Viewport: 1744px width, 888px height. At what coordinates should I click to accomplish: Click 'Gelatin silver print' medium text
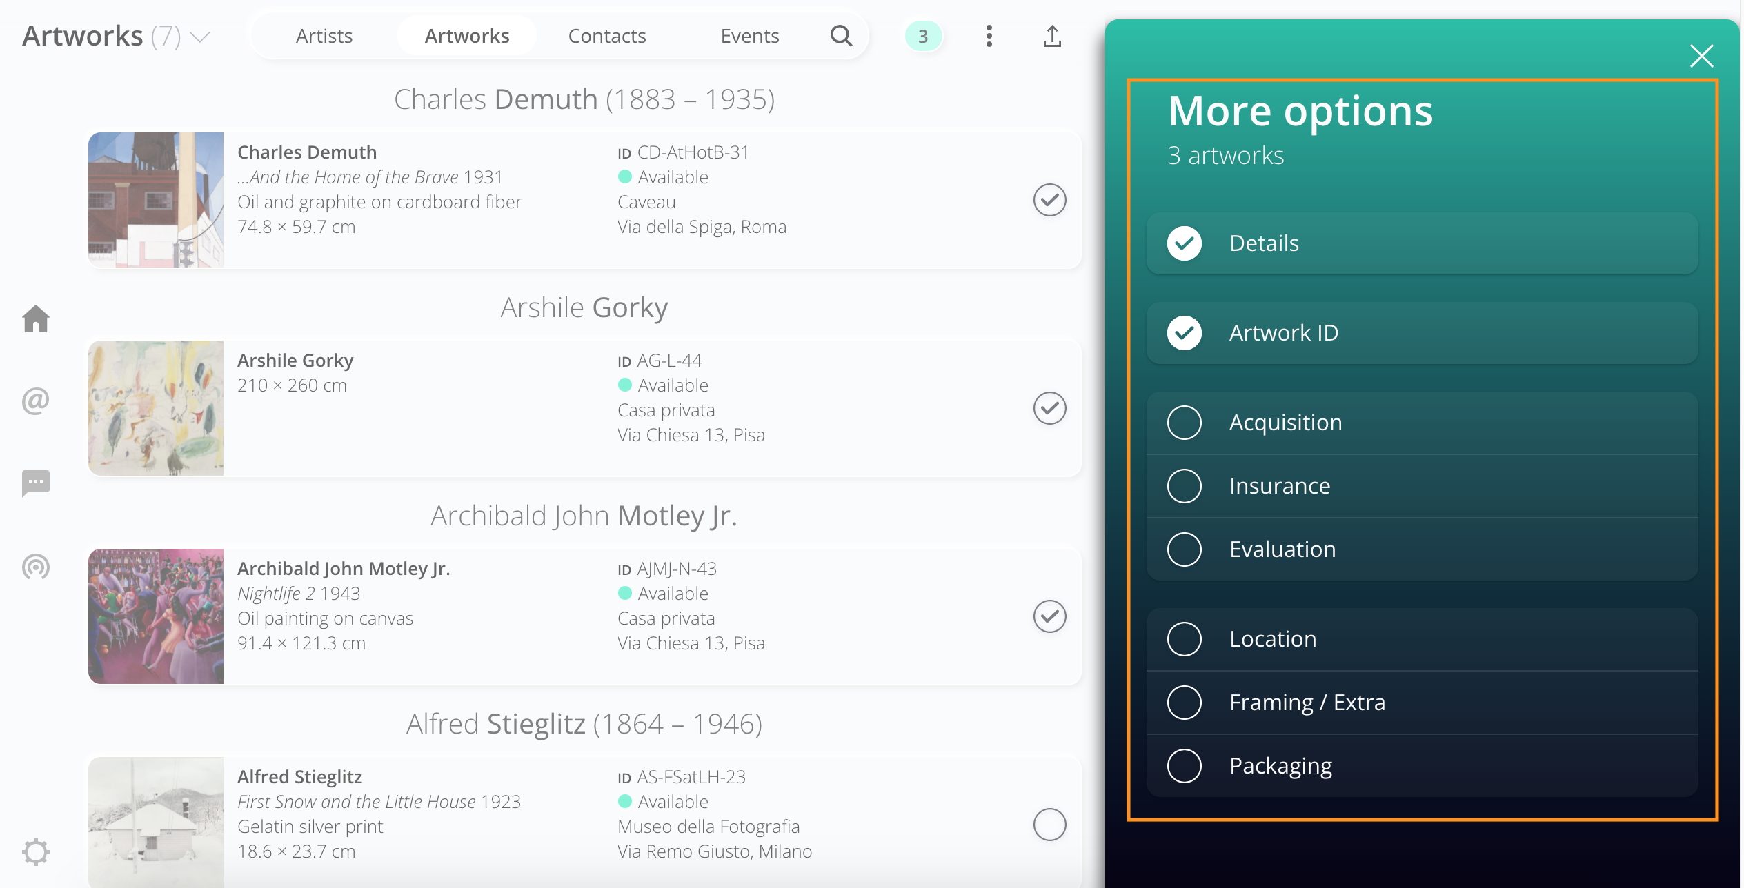(310, 827)
